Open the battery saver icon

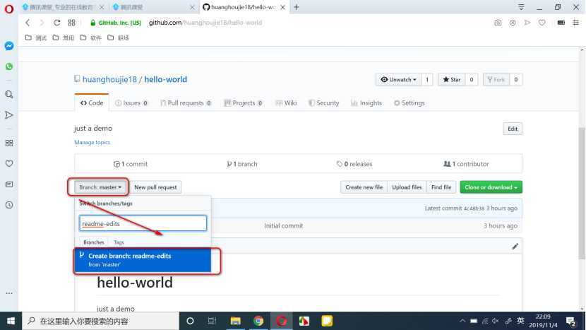click(561, 23)
